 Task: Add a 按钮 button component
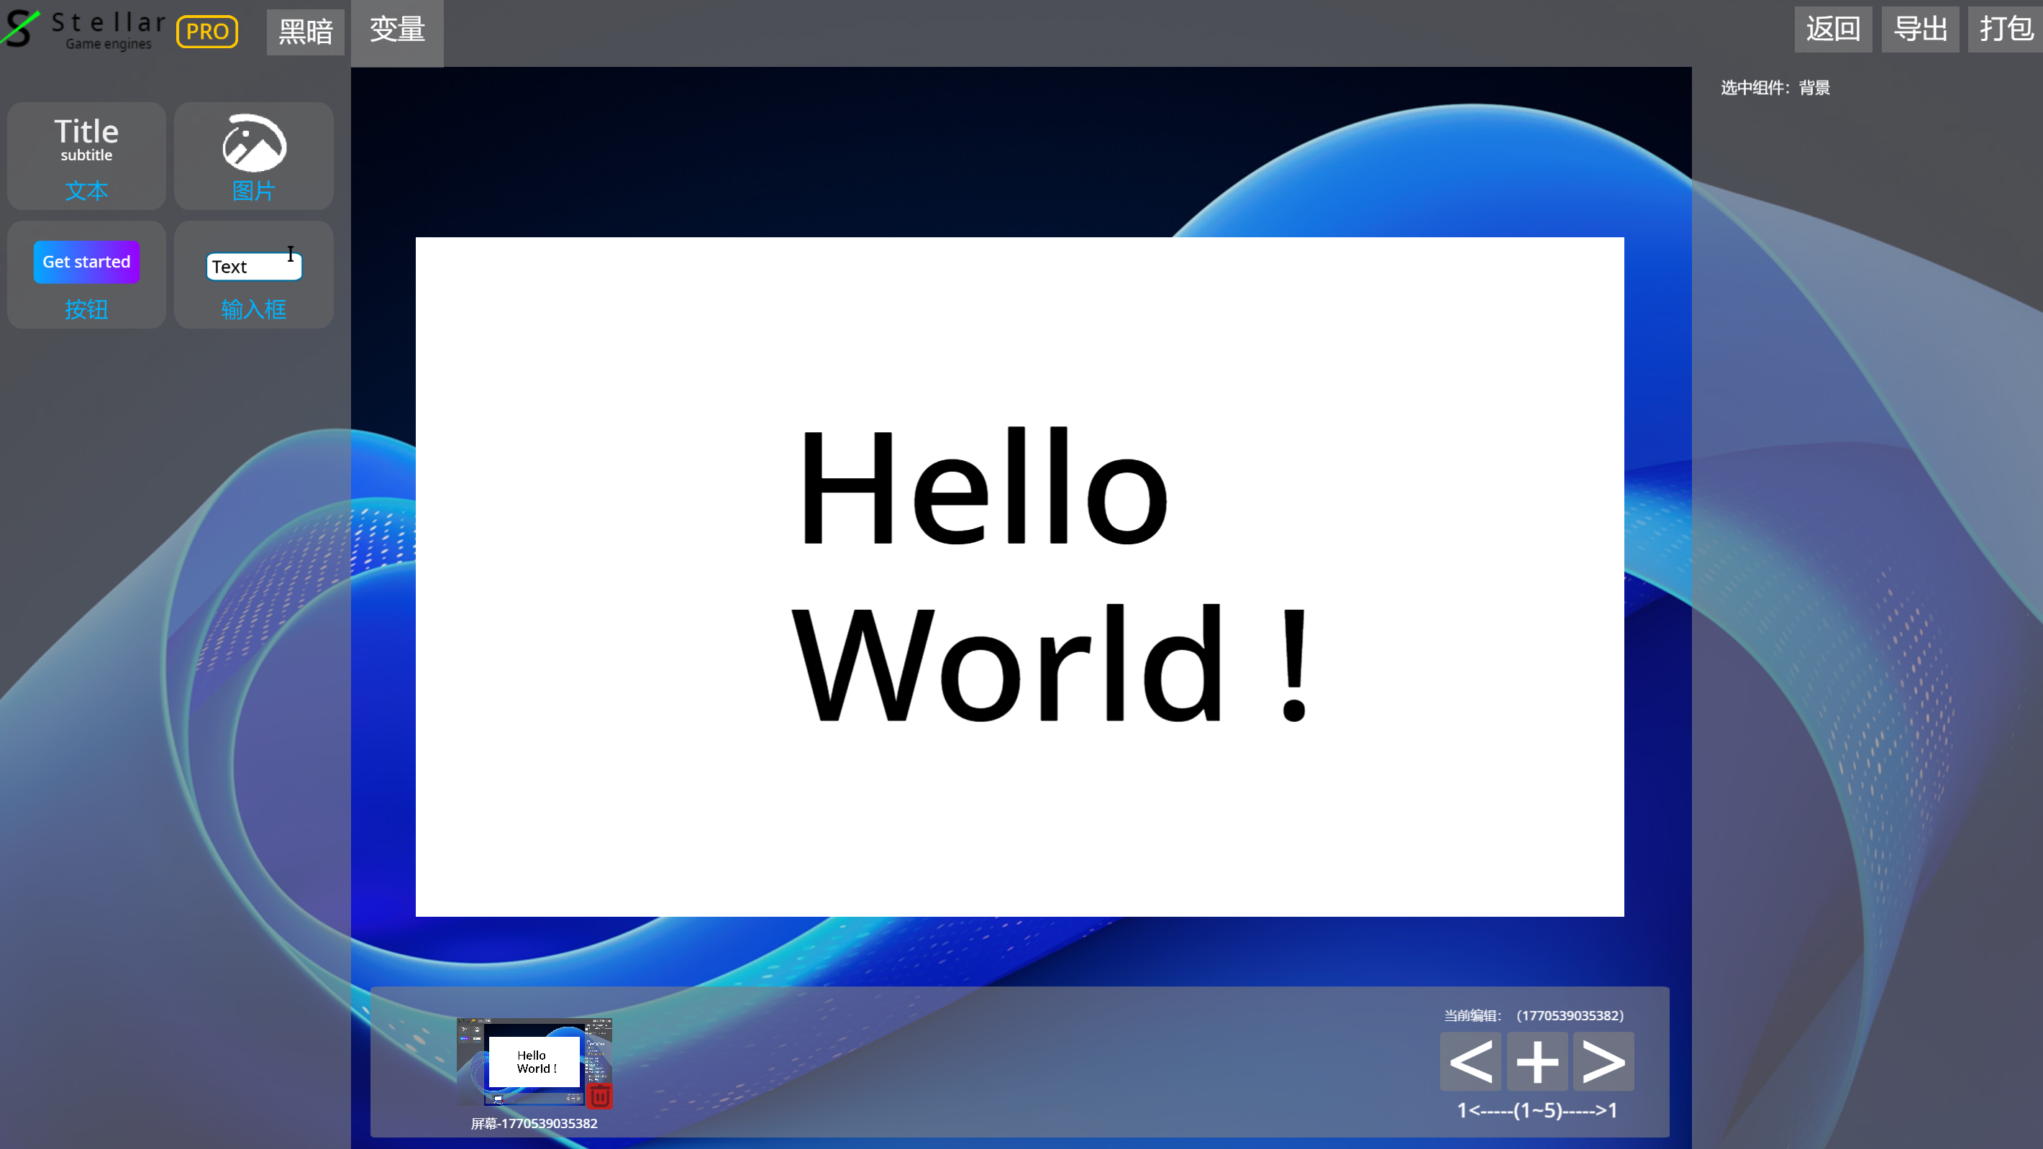86,275
